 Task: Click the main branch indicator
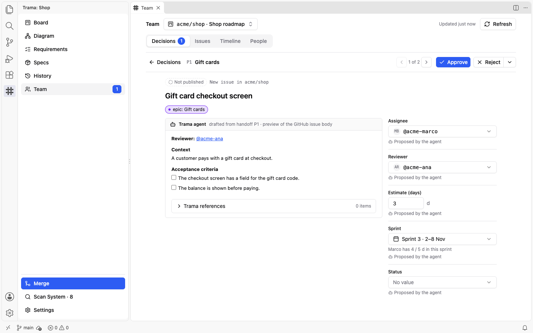[x=25, y=328]
